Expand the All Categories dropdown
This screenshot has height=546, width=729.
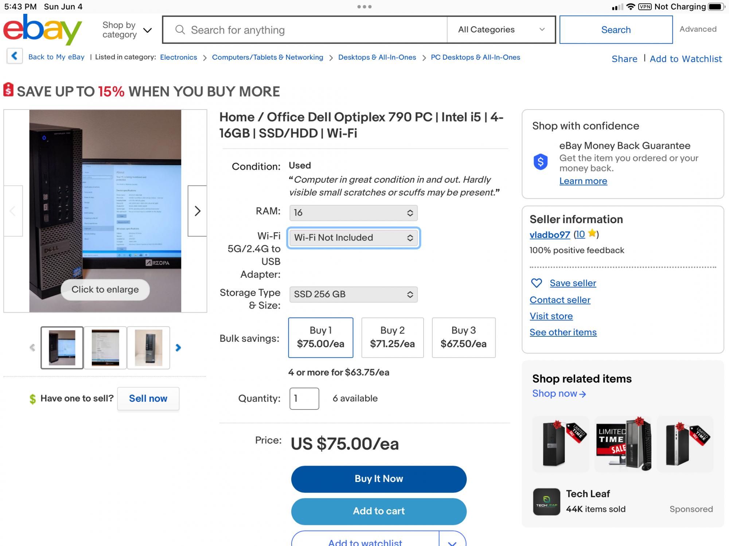[501, 30]
